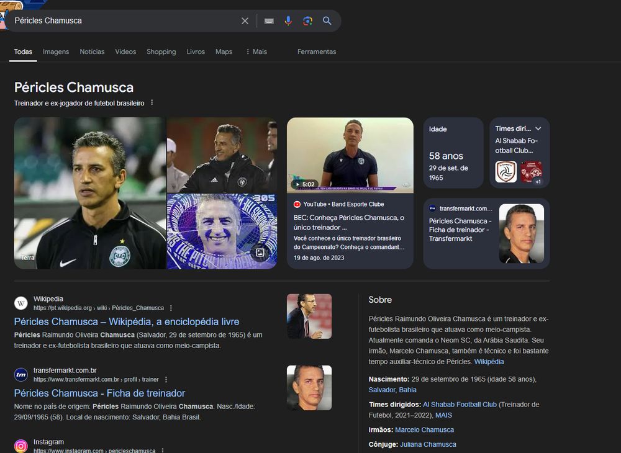Follow the Wikipédia link in the Sobre text
This screenshot has height=453, width=621.
[x=489, y=362]
